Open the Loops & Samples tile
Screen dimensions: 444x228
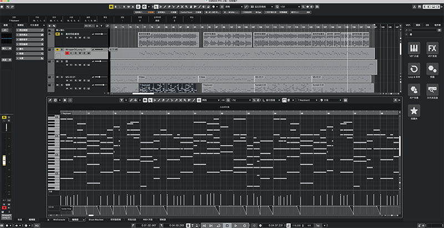pyautogui.click(x=413, y=69)
